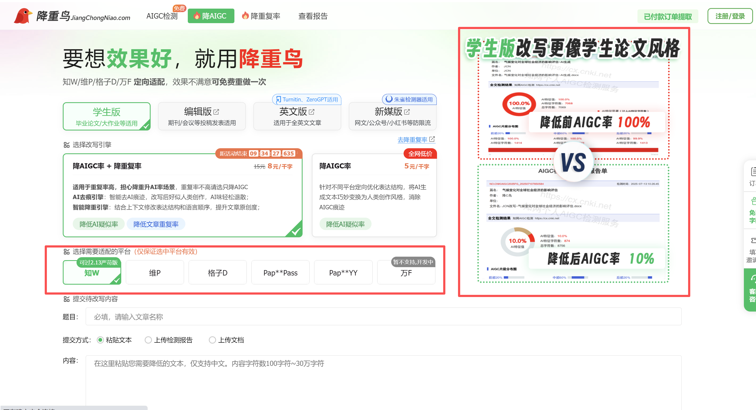This screenshot has width=756, height=410.
Task: Click the student version comparison image
Action: (574, 162)
